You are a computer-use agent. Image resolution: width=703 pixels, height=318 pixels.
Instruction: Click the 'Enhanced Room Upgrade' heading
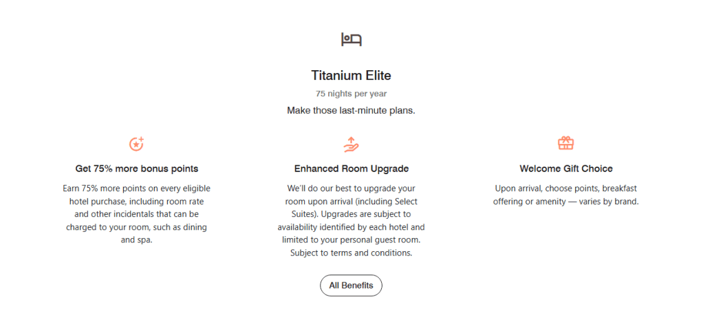point(351,169)
